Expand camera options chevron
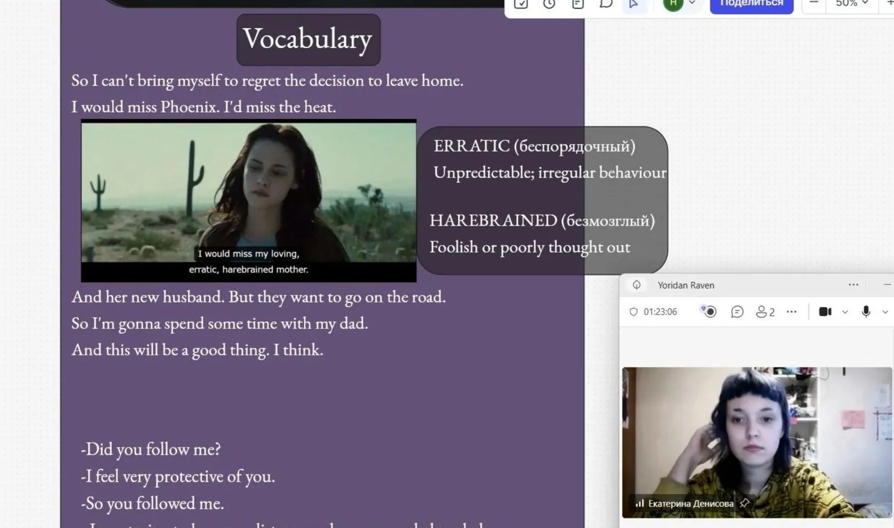Image resolution: width=894 pixels, height=528 pixels. point(845,312)
